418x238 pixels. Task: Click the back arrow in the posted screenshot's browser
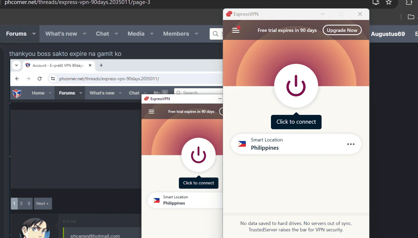click(x=17, y=79)
